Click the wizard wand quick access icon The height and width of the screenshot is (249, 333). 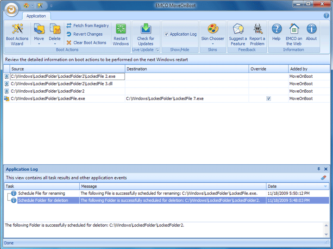point(40,5)
